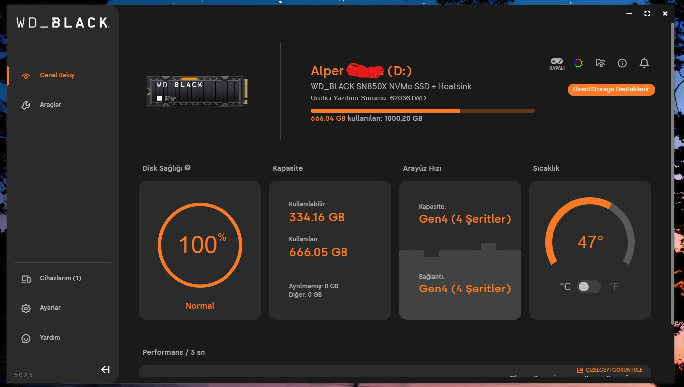Click the WD_BLACK logo
Viewport: 684px width, 387px height.
63,23
